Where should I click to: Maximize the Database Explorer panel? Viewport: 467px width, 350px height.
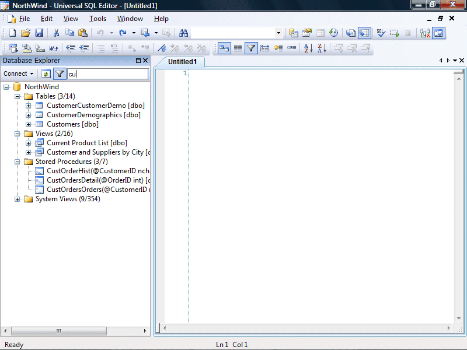click(138, 61)
